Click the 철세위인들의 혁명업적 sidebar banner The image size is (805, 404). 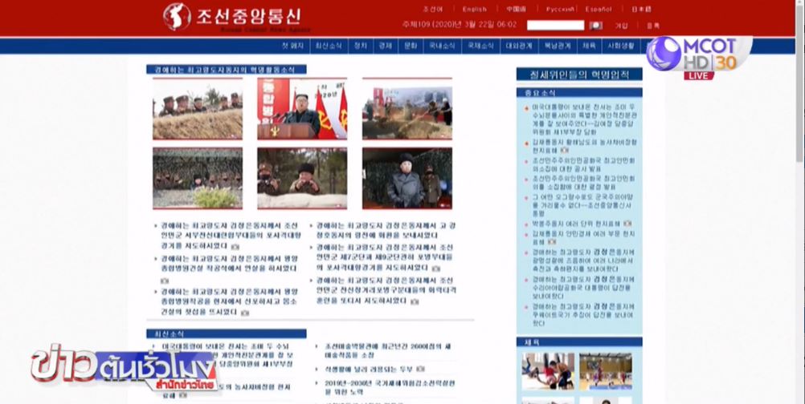point(578,75)
